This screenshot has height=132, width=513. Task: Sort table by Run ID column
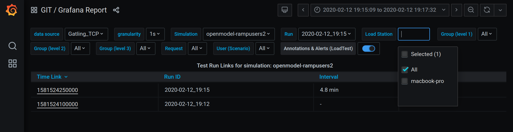coord(172,77)
